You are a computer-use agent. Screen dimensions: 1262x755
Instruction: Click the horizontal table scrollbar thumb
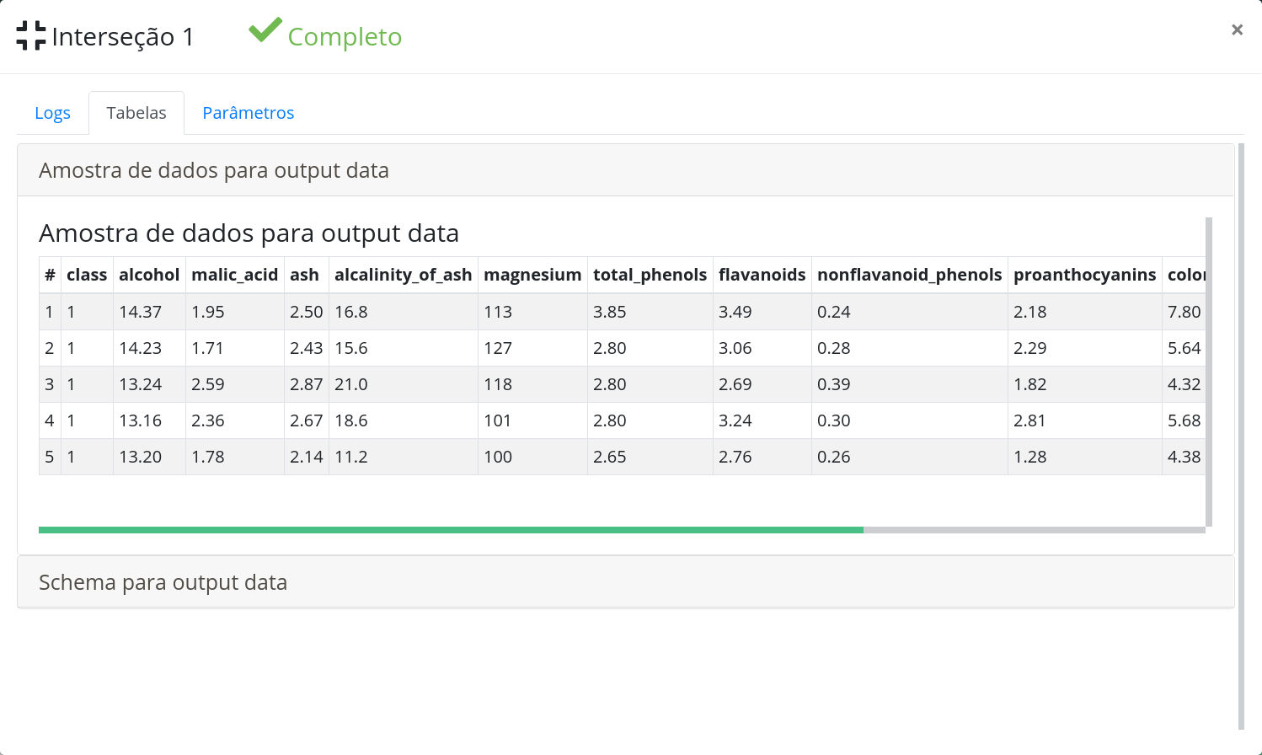(451, 530)
